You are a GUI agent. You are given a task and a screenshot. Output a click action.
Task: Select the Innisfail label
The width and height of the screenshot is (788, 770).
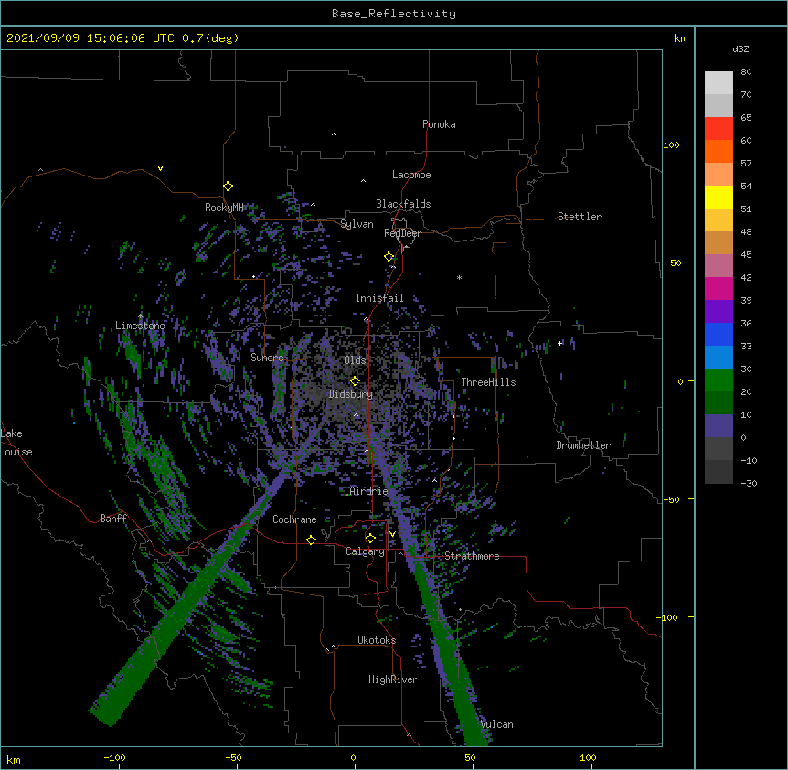tap(379, 298)
